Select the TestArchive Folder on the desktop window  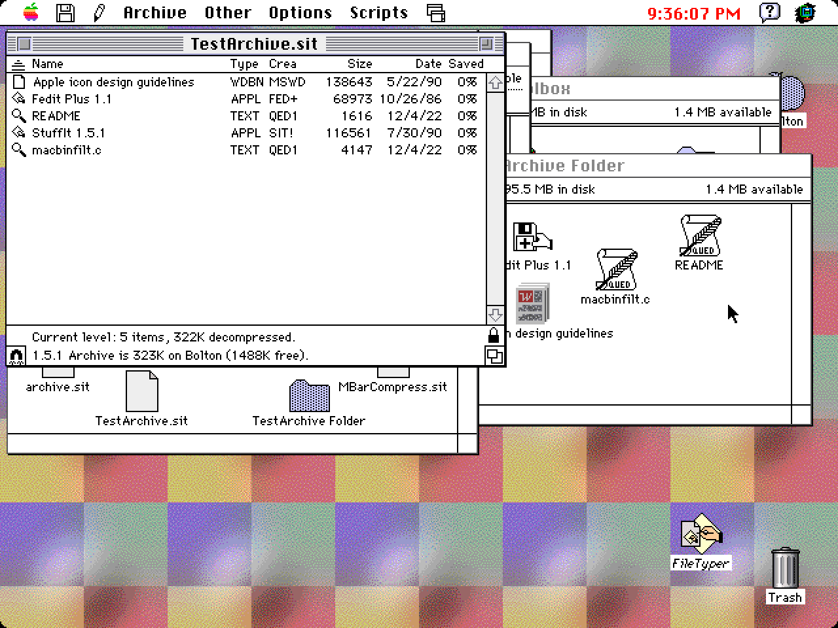(x=308, y=398)
